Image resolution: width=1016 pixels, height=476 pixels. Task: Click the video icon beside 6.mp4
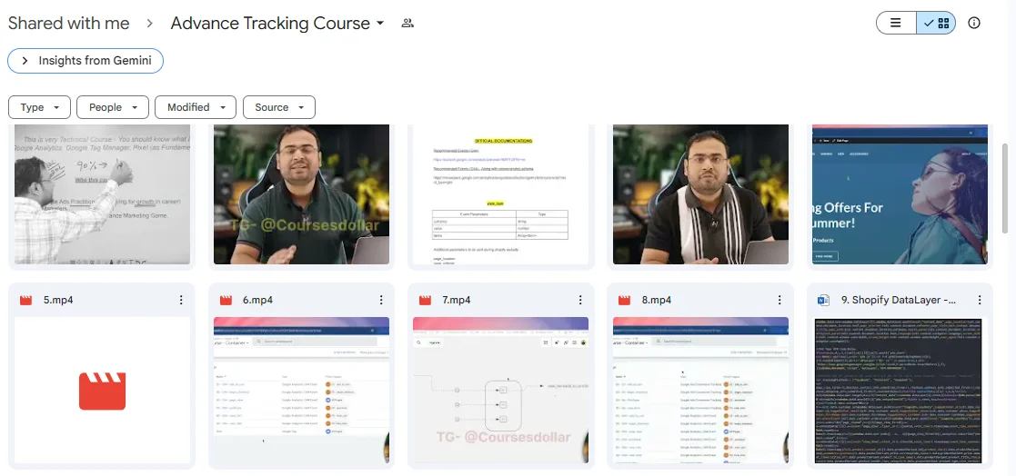point(226,301)
